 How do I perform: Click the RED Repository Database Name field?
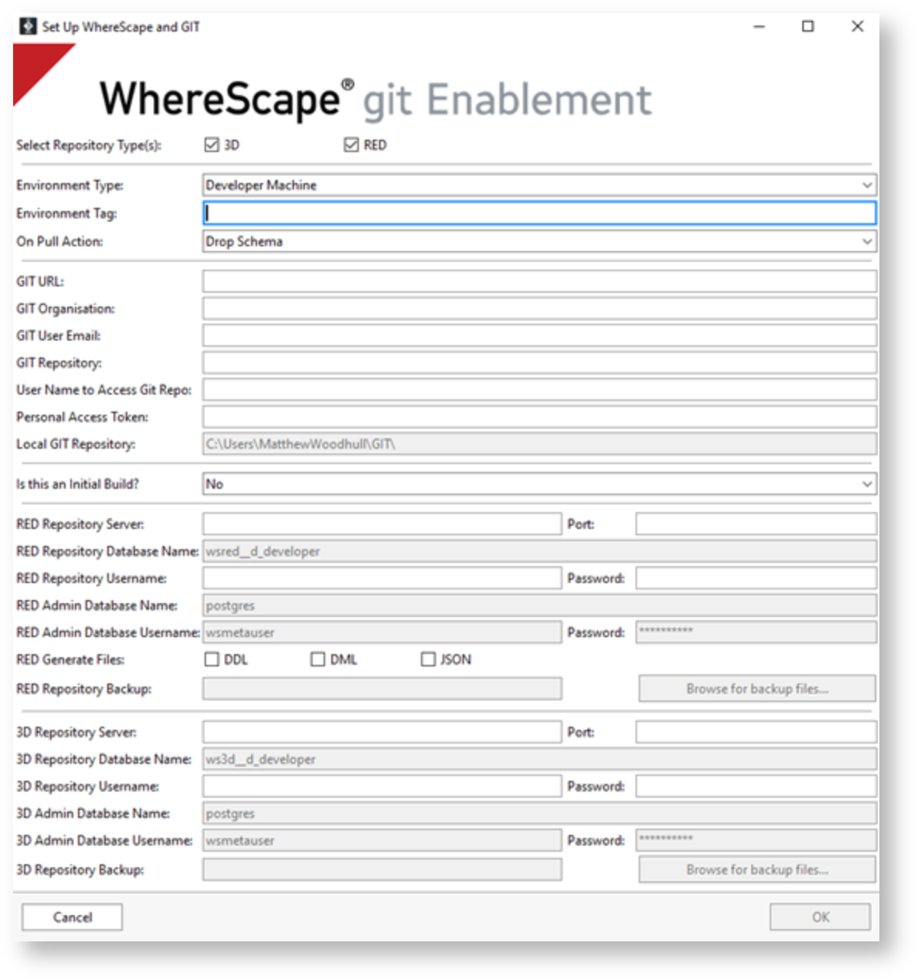(x=540, y=551)
